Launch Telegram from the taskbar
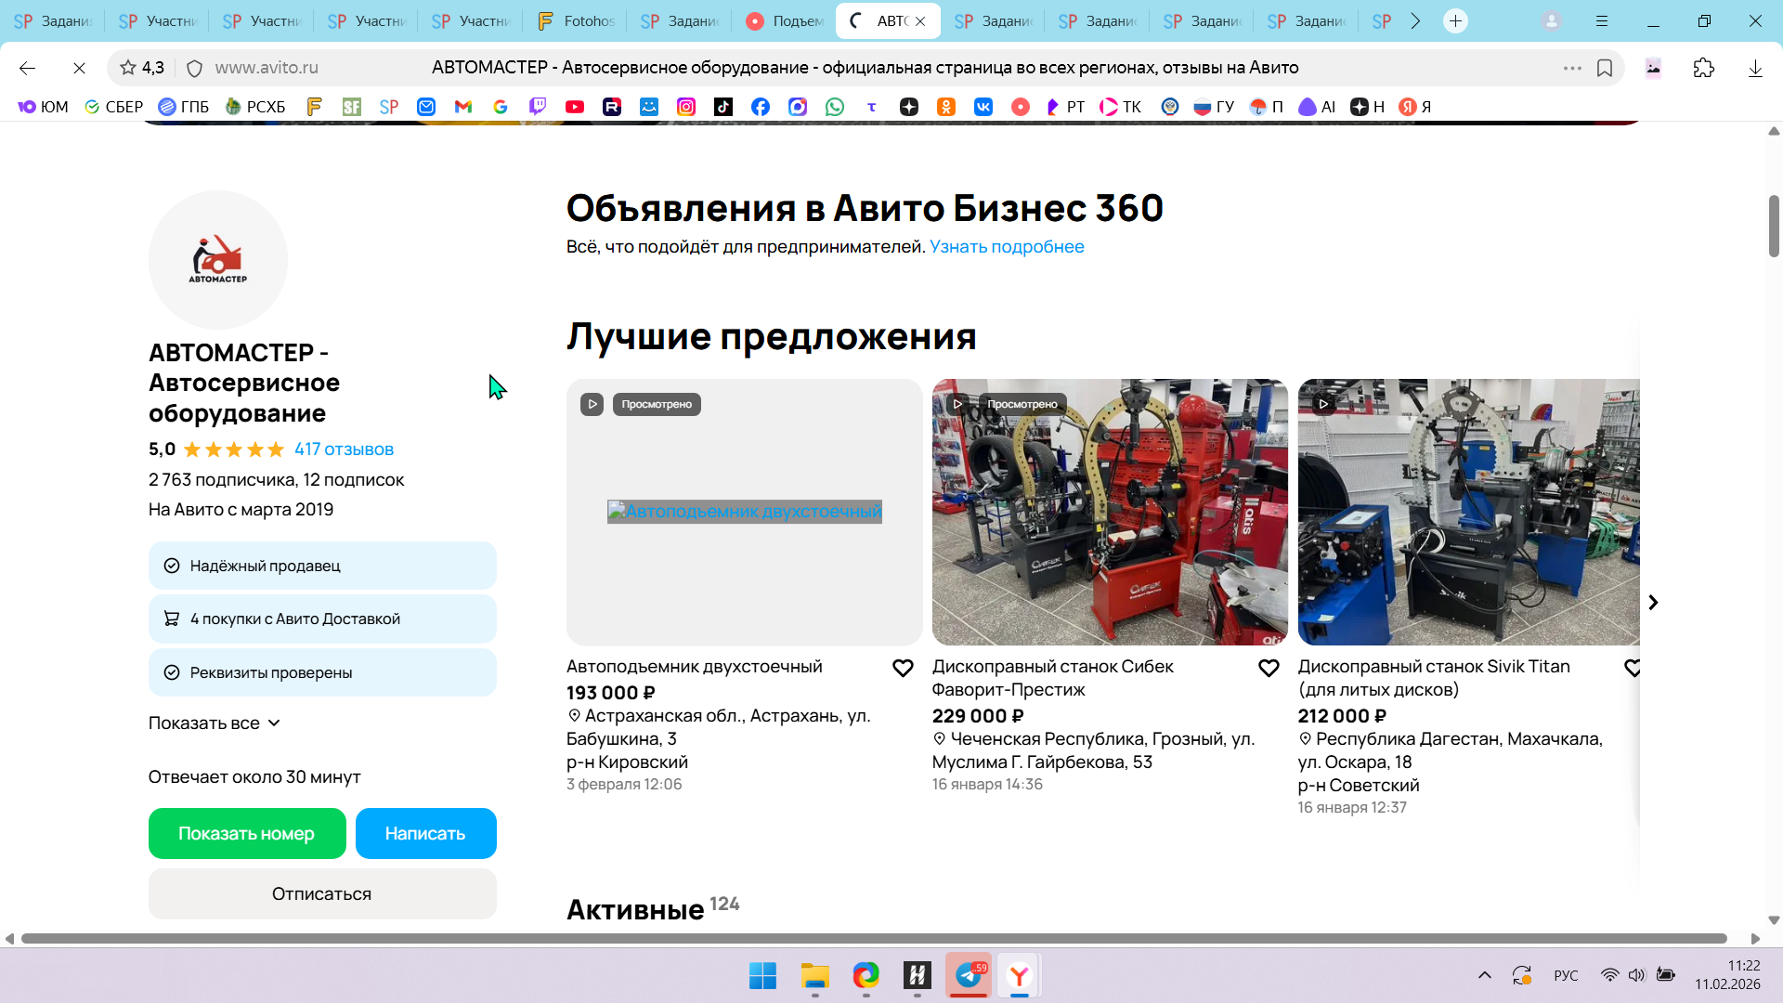Screen dimensions: 1783x1003 coord(969,975)
